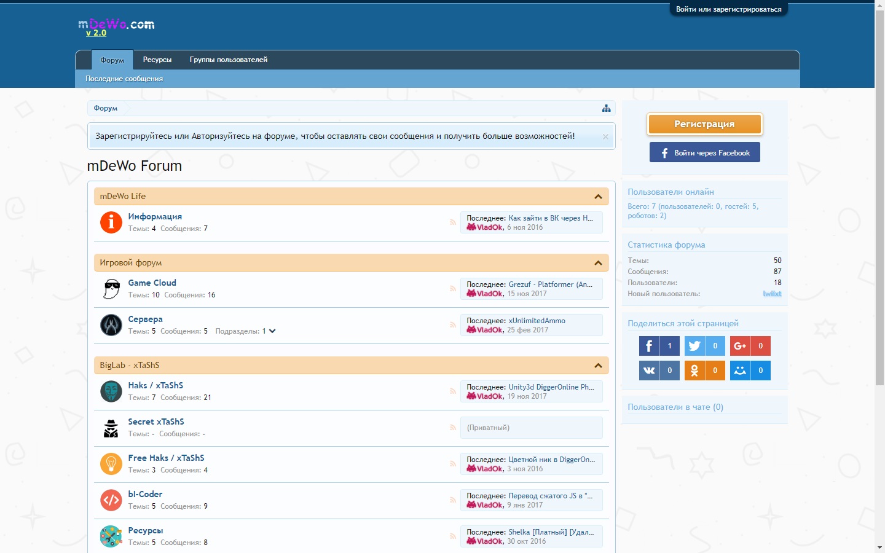Open the Ресурсы forum title link
Screen dimensions: 885x553
tap(146, 530)
